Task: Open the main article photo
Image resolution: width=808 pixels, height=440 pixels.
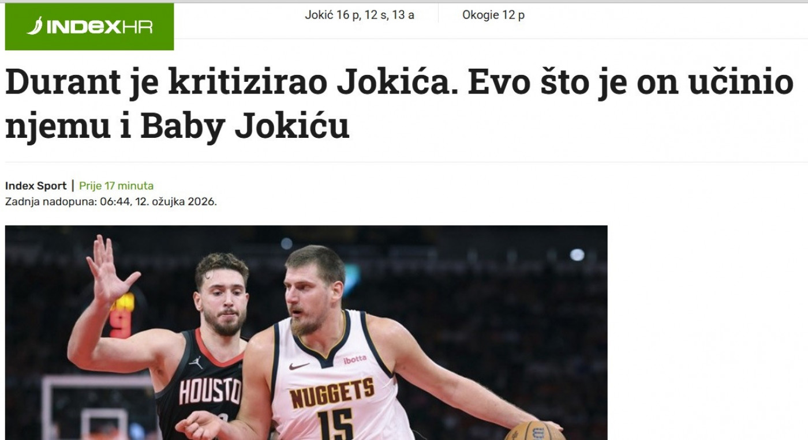Action: pos(306,333)
